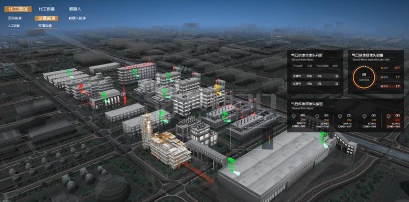Viewport: 409px width, 202px height.
Task: Open the 区域监测 submenu item
Action: [15, 18]
